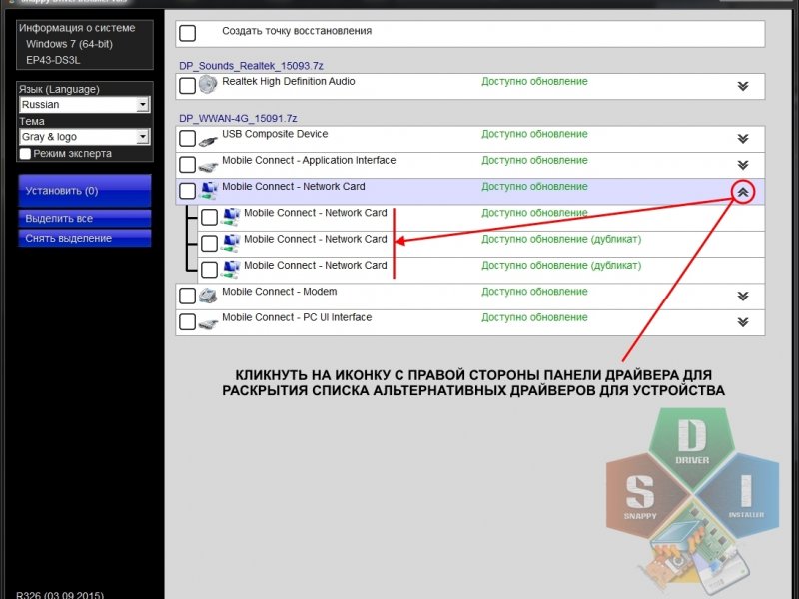This screenshot has height=599, width=799.
Task: Click the Mobile Connect - Modem driver name
Action: pos(280,292)
